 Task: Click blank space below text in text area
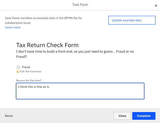(80, 94)
